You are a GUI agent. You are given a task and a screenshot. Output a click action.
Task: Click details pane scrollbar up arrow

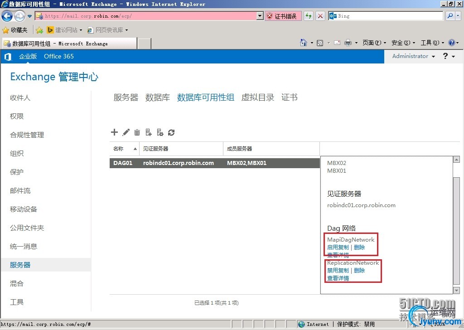(457, 160)
